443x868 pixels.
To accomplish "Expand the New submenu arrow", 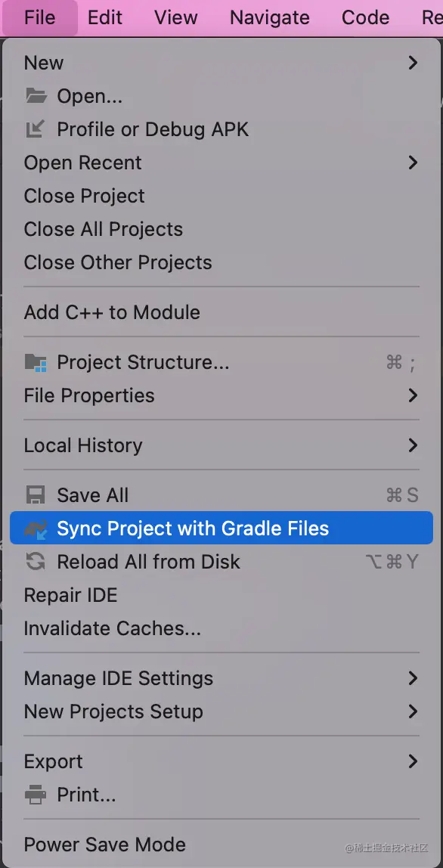I will pyautogui.click(x=413, y=63).
